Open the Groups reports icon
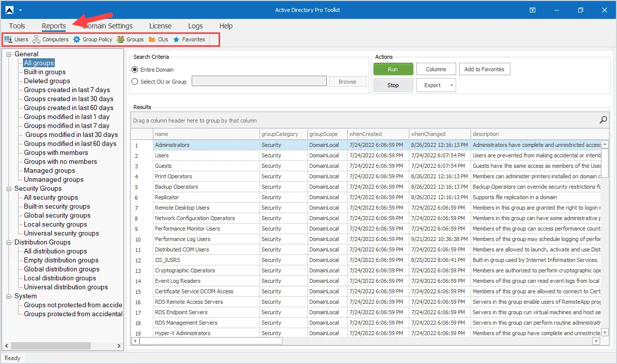The width and height of the screenshot is (617, 364). coord(121,39)
